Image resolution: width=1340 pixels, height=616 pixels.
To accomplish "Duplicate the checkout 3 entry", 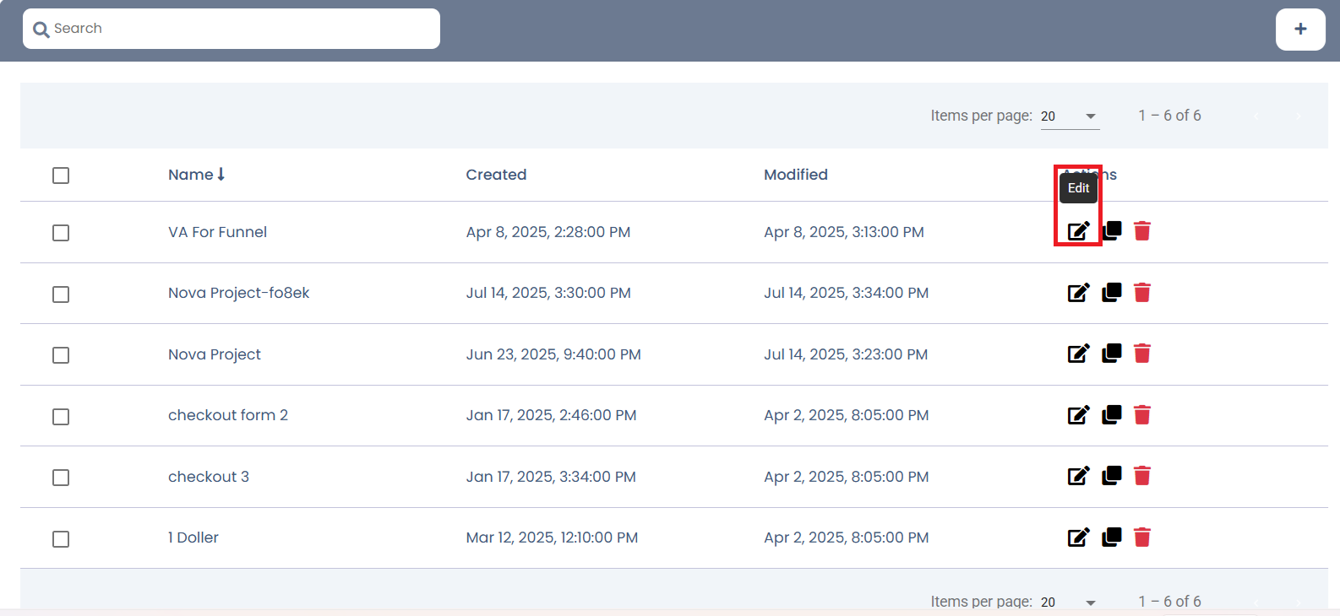I will [x=1112, y=476].
